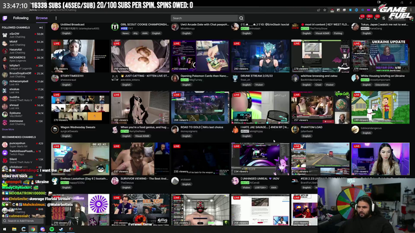Viewport: 415px width, 233px height.
Task: Click Fishing tag under KEY WEST stream
Action: (338, 33)
